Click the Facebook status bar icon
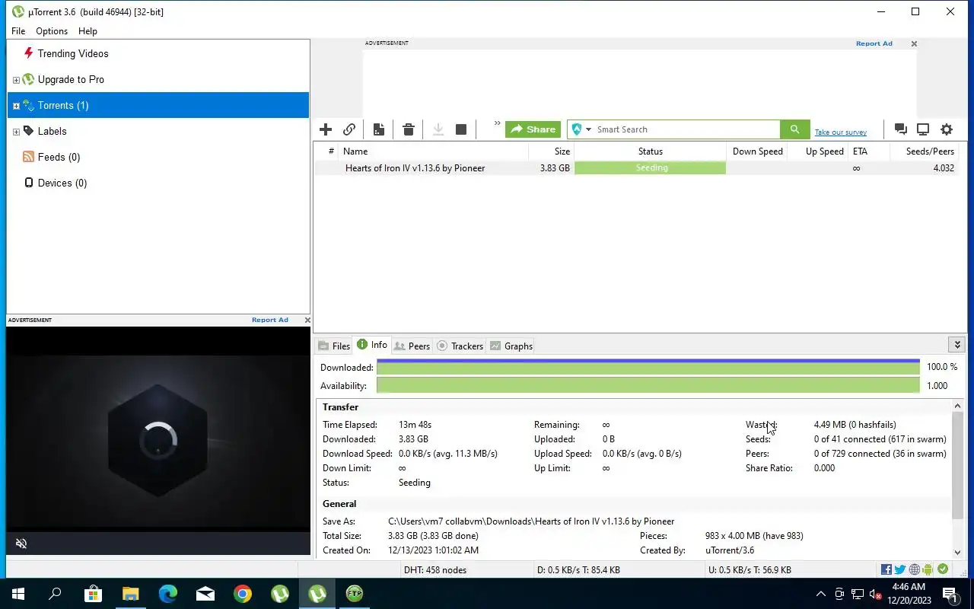 [886, 569]
